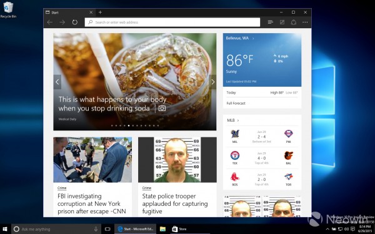Screen dimensions: 375x234
Task: Make a Web Note icon
Action: [282, 22]
